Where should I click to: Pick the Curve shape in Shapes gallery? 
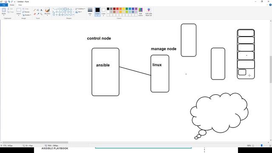57,9
